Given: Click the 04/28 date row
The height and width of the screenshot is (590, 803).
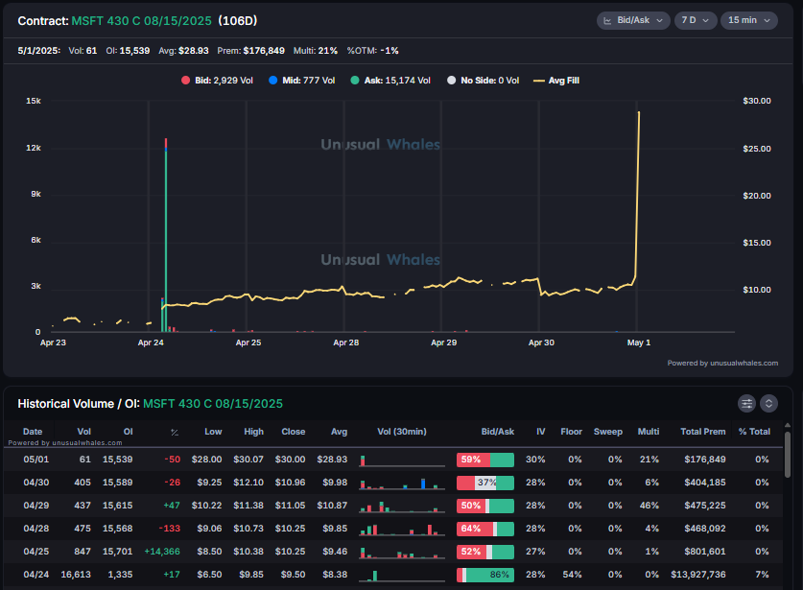Looking at the screenshot, I should 393,529.
